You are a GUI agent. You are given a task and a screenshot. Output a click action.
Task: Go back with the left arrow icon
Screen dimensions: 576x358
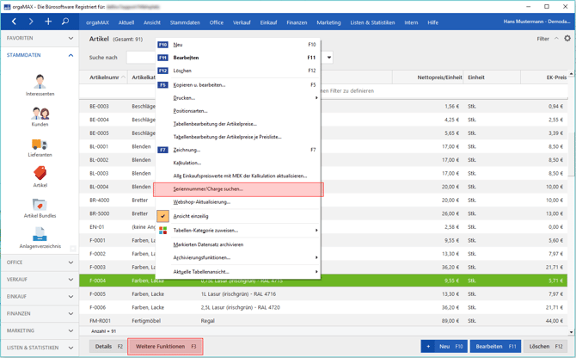[14, 22]
